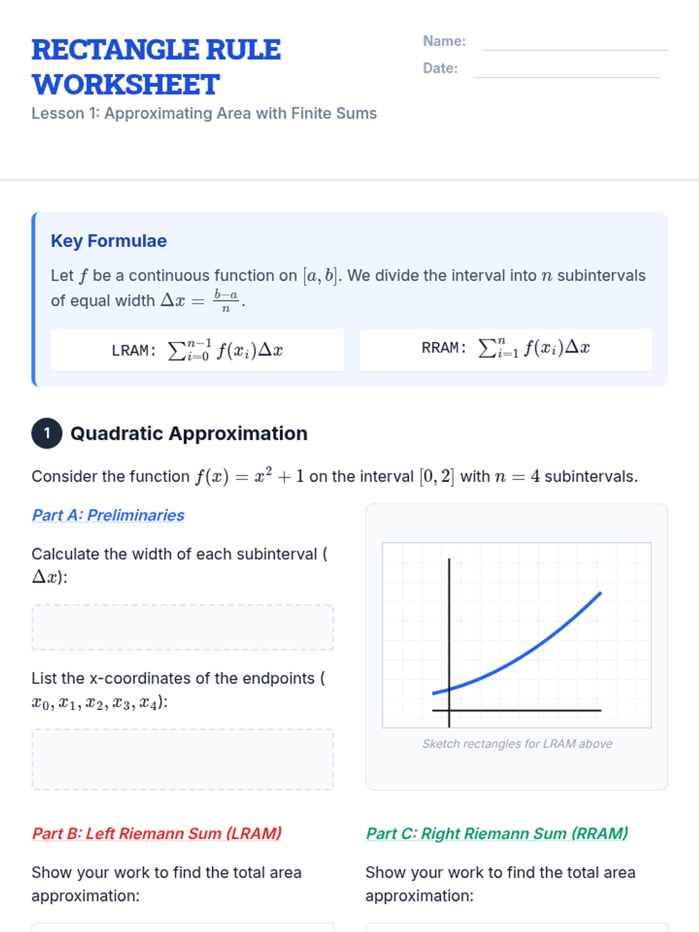Image resolution: width=699 pixels, height=932 pixels.
Task: Open Part C: Right Riemann Sum link
Action: pyautogui.click(x=497, y=834)
